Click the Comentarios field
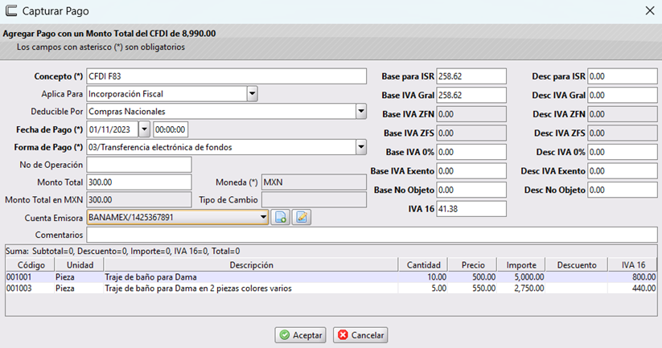 pos(372,235)
